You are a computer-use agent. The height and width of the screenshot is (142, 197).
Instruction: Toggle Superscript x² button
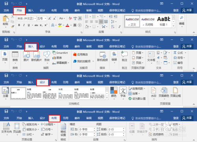pos(46,25)
